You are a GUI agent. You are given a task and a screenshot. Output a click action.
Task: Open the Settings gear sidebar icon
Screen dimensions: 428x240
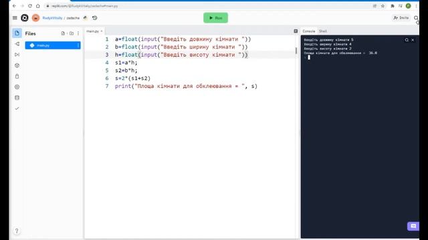[x=17, y=87]
